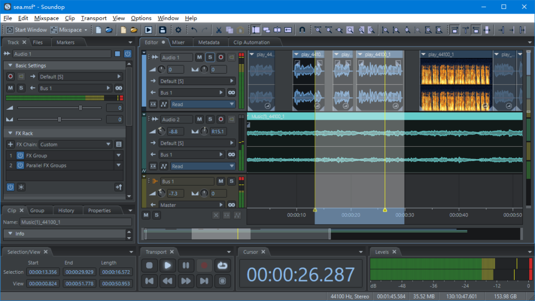Enable the Snap magnet icon
Screen dimensions: 535x301
[303, 30]
